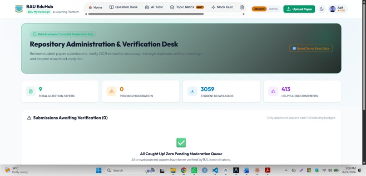Image resolution: width=366 pixels, height=176 pixels.
Task: Click Reset Demo Seed Data button
Action: 311,48
